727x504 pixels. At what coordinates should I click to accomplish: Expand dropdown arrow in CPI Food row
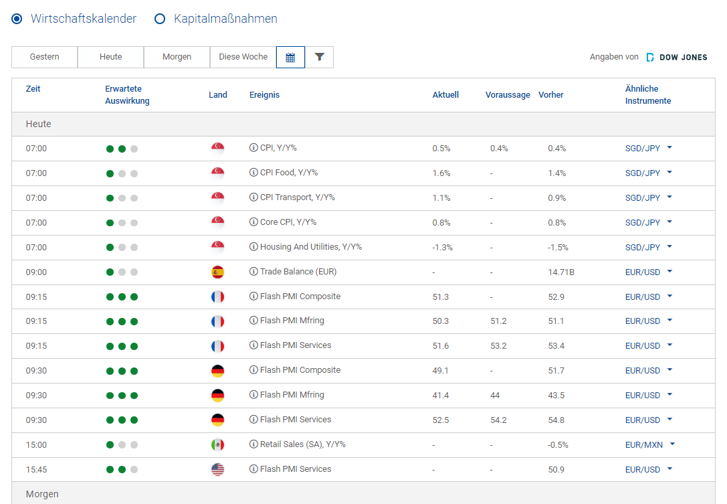(669, 172)
